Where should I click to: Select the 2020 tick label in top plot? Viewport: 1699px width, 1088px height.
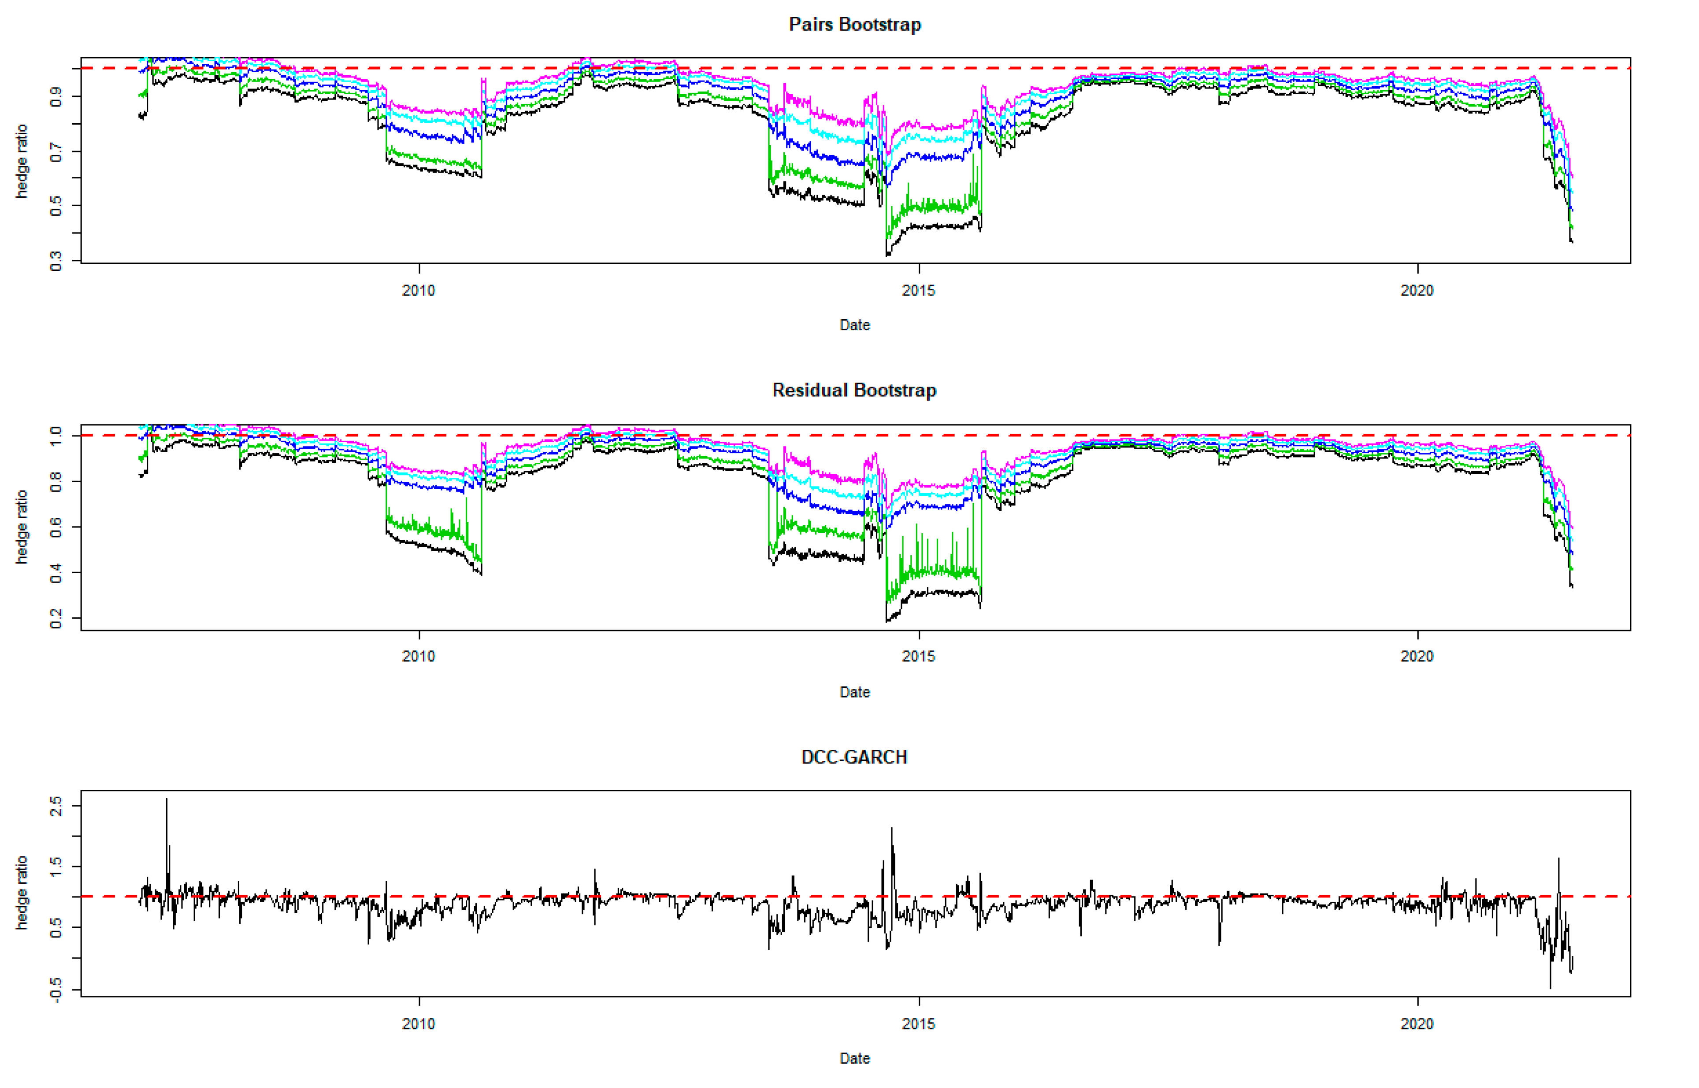(x=1417, y=290)
